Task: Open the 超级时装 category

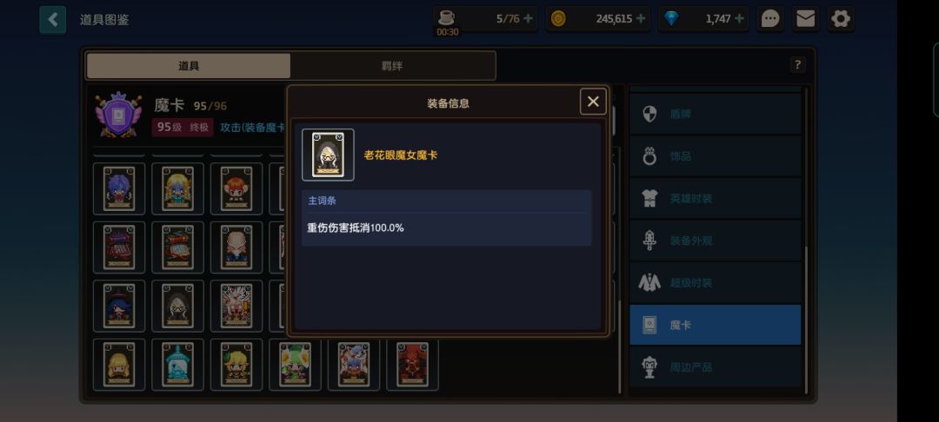Action: point(715,283)
